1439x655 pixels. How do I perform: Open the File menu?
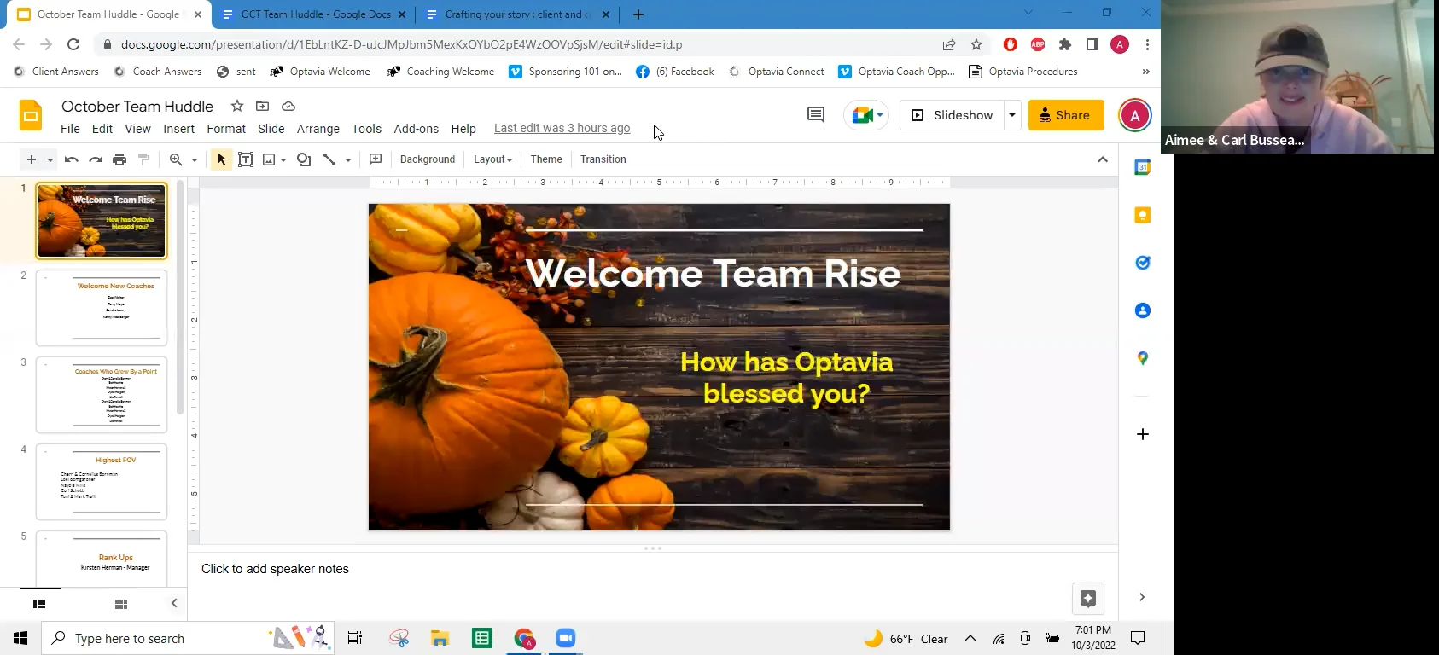[x=70, y=129]
